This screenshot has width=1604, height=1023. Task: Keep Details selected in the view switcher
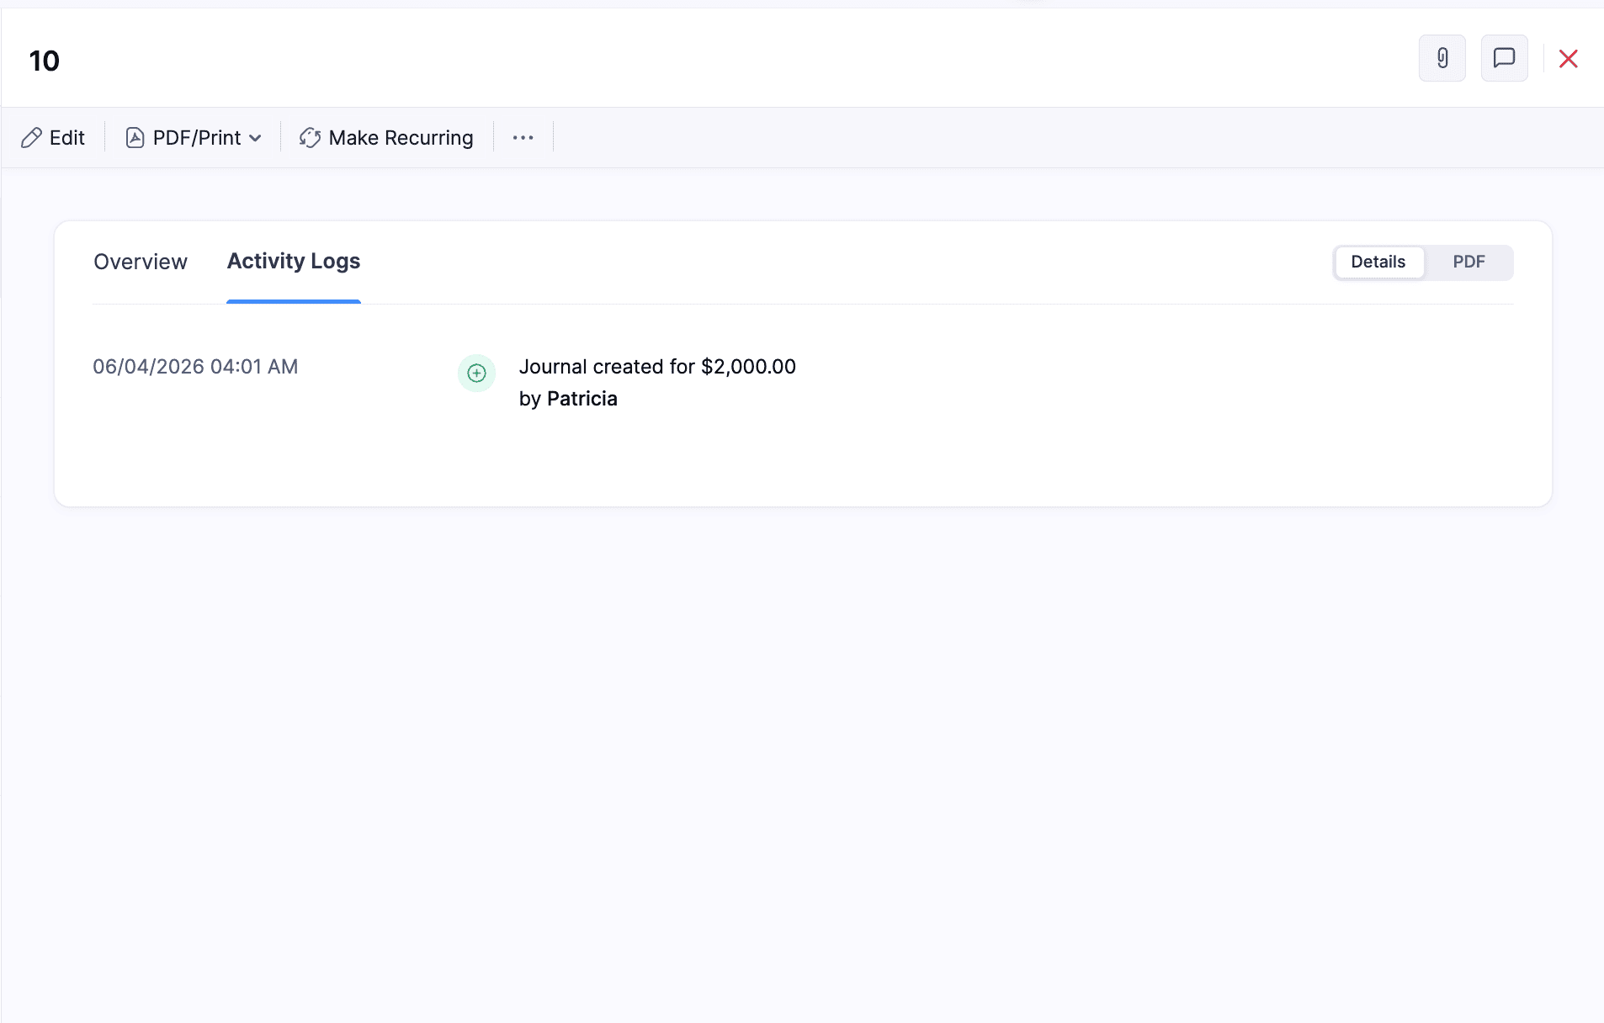1378,262
